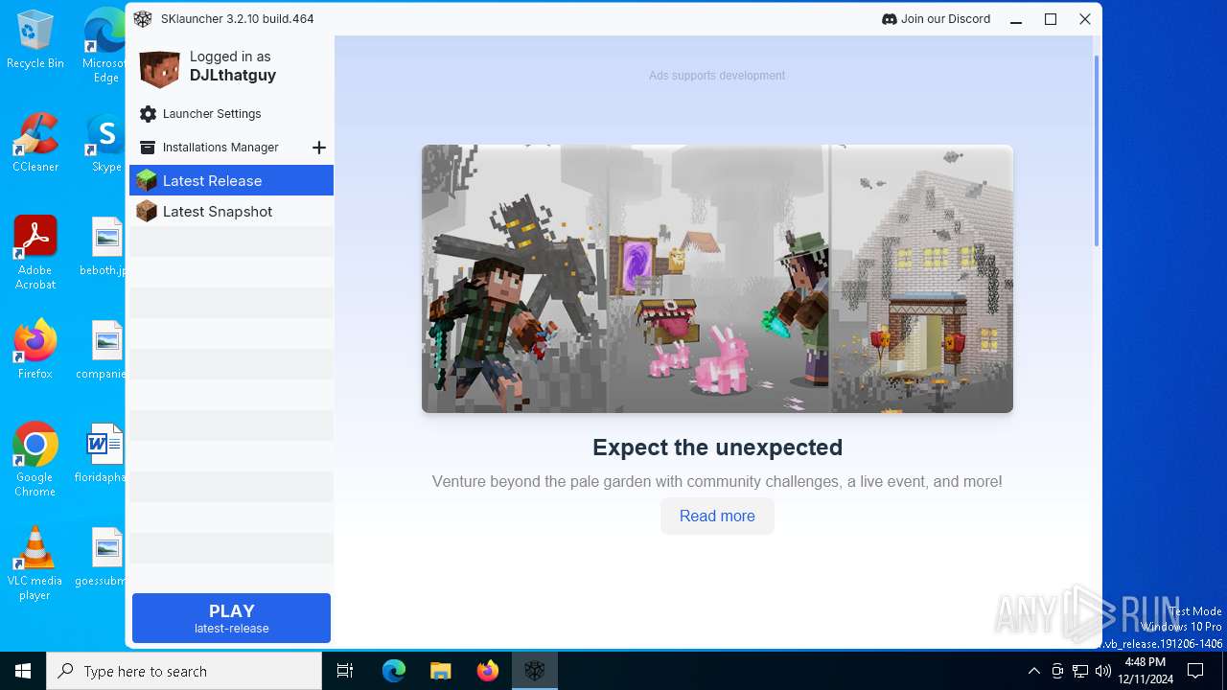Open CCleaner desktop shortcut
1227x690 pixels.
pyautogui.click(x=35, y=143)
